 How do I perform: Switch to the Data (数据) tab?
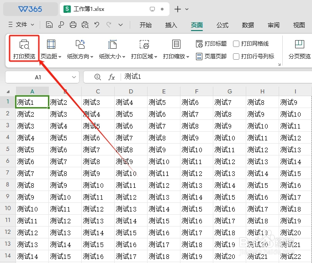click(248, 25)
